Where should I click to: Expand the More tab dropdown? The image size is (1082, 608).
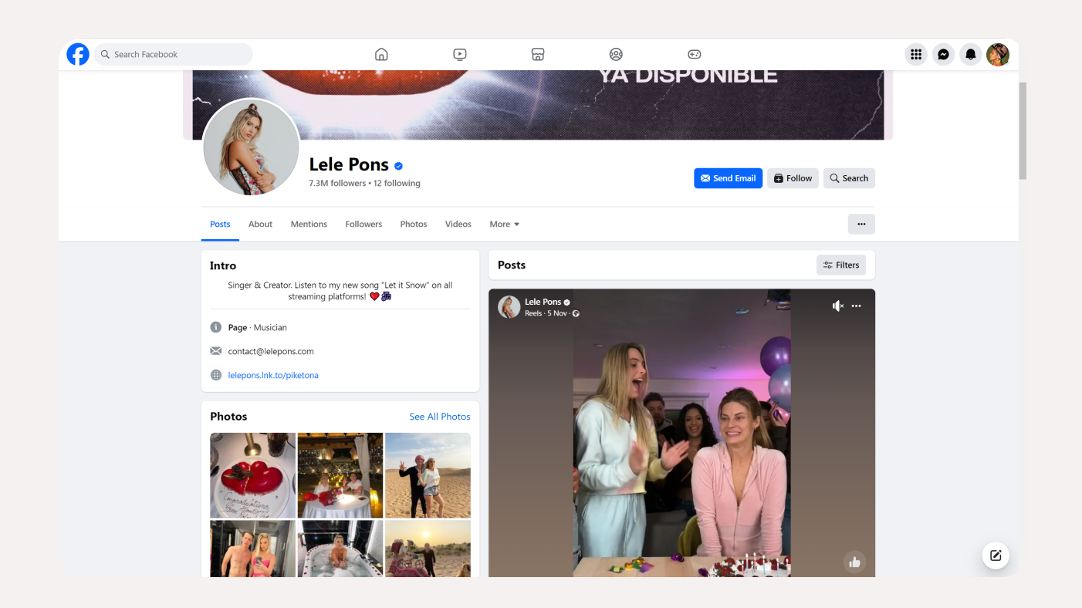click(x=505, y=225)
